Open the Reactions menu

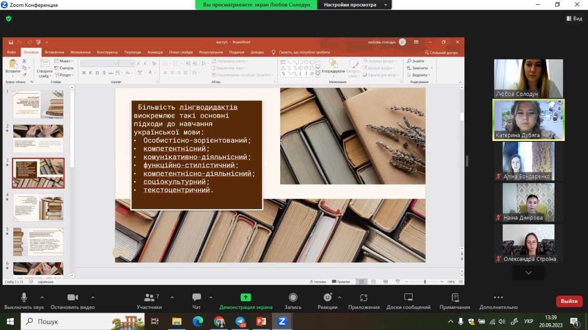(328, 301)
